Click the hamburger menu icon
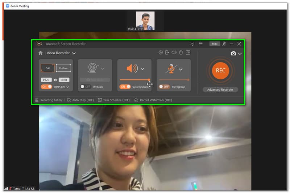The image size is (290, 193). 200,44
